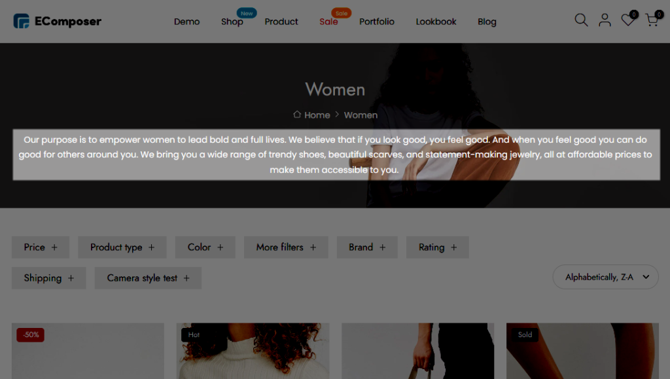Open the Shop menu
670x379 pixels.
tap(232, 22)
